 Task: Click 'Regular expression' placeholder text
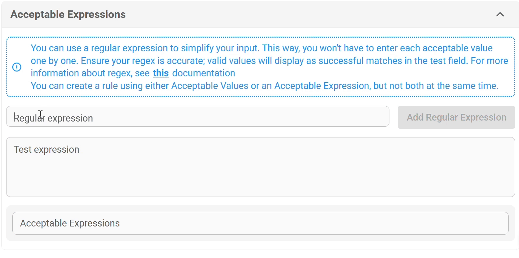(x=53, y=118)
